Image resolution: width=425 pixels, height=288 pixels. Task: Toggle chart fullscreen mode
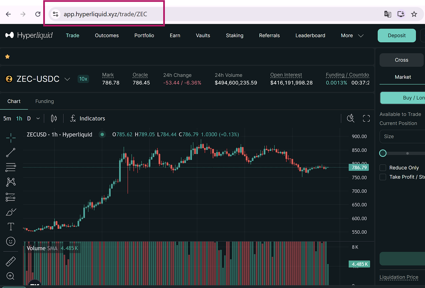click(366, 118)
